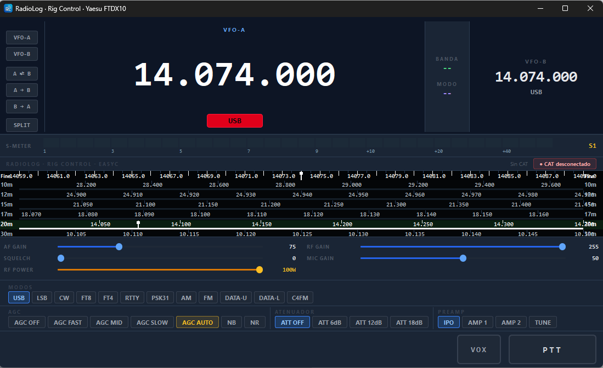The image size is (603, 368).
Task: Select FM mode
Action: point(208,298)
